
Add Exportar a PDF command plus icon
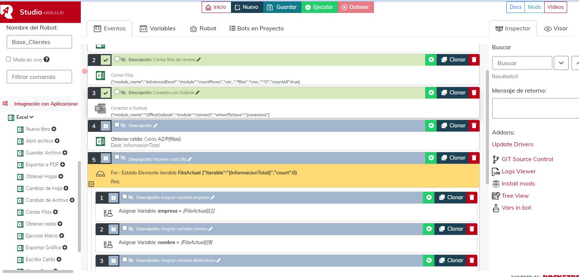point(63,165)
